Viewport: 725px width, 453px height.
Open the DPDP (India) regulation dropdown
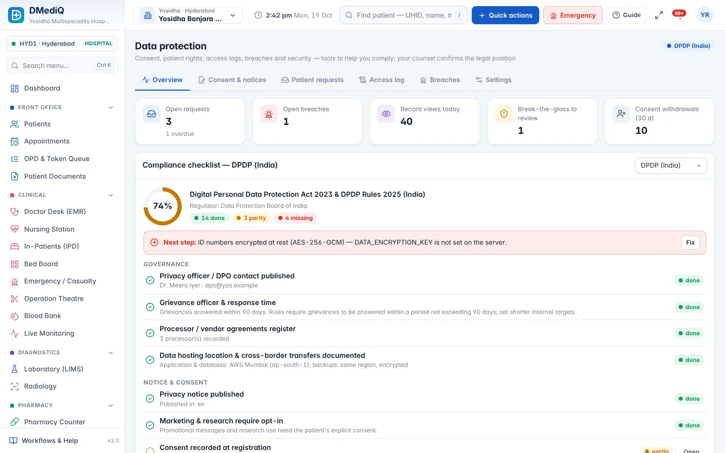tap(671, 166)
